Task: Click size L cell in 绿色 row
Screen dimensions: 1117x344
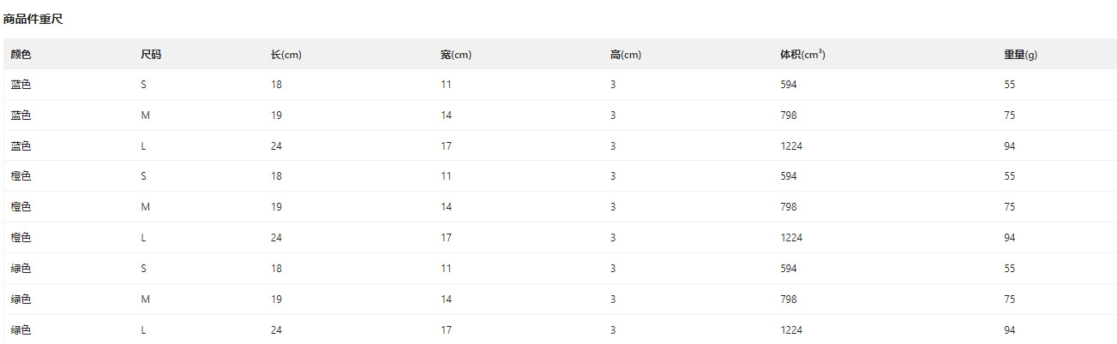Action: point(143,330)
